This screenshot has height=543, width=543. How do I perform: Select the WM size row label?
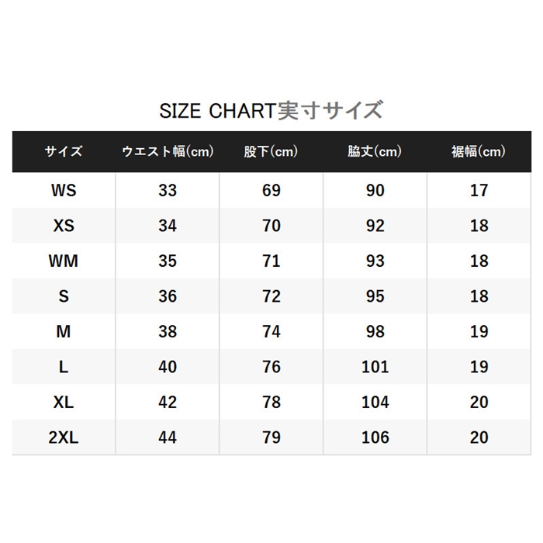pos(64,261)
